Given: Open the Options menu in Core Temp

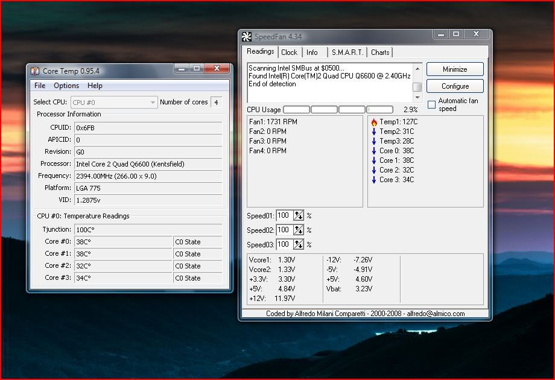Looking at the screenshot, I should point(66,86).
